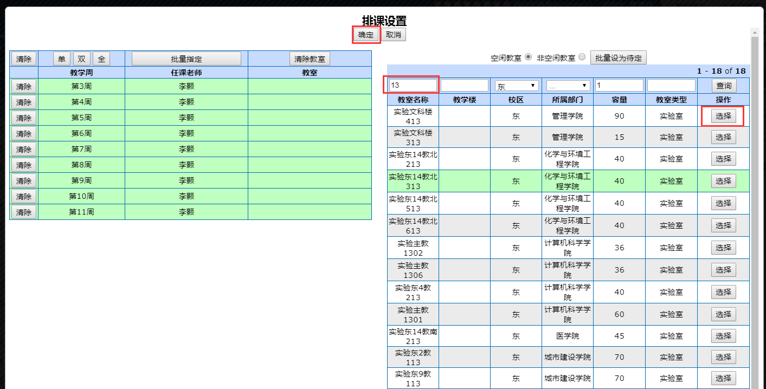Image resolution: width=766 pixels, height=389 pixels.
Task: Click the header 清除 button at top left
Action: click(24, 59)
